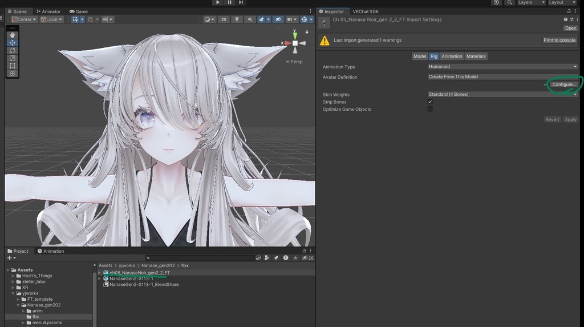The image size is (584, 327).
Task: Click the Step frame button
Action: (241, 2)
